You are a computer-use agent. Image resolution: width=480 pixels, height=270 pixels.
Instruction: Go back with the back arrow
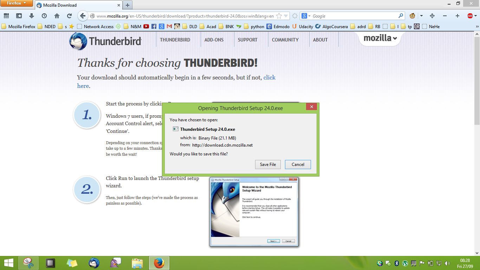pyautogui.click(x=83, y=16)
